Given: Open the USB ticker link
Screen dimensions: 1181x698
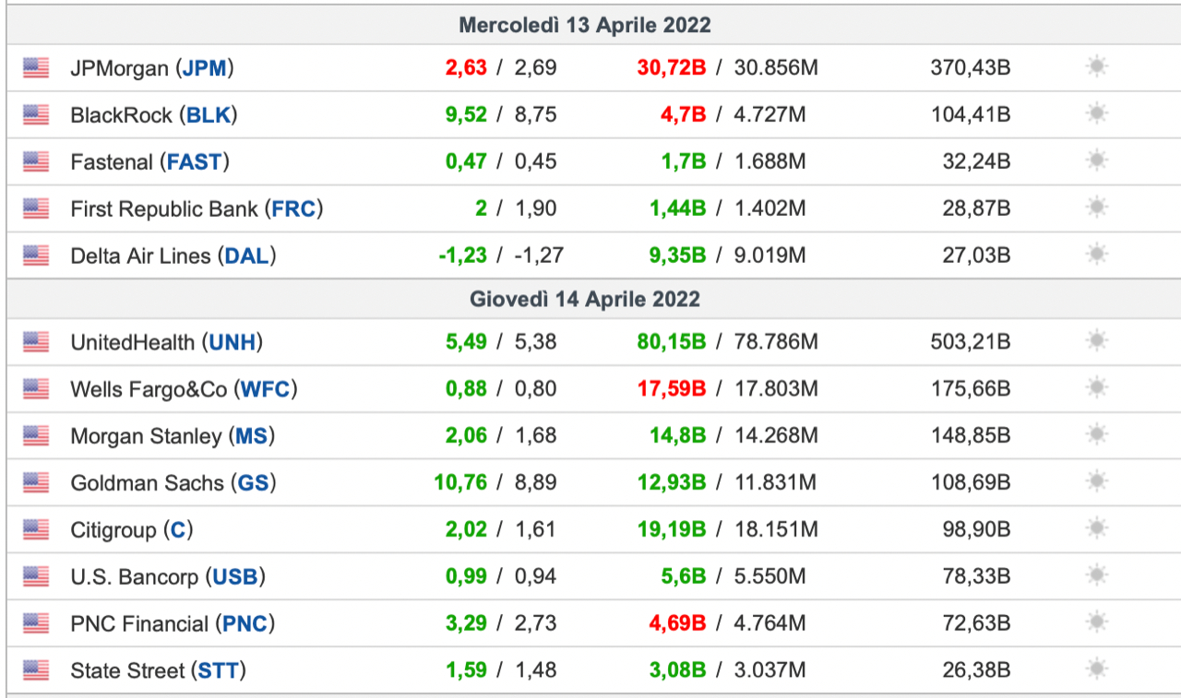Looking at the screenshot, I should [235, 578].
